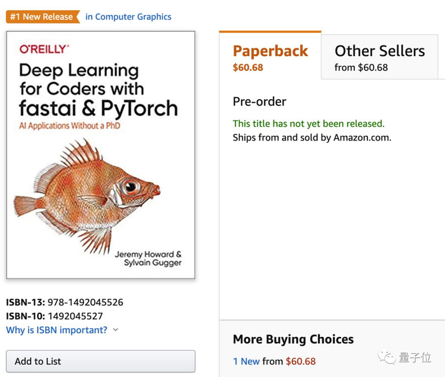
Task: Select the Paperback tab
Action: click(270, 51)
